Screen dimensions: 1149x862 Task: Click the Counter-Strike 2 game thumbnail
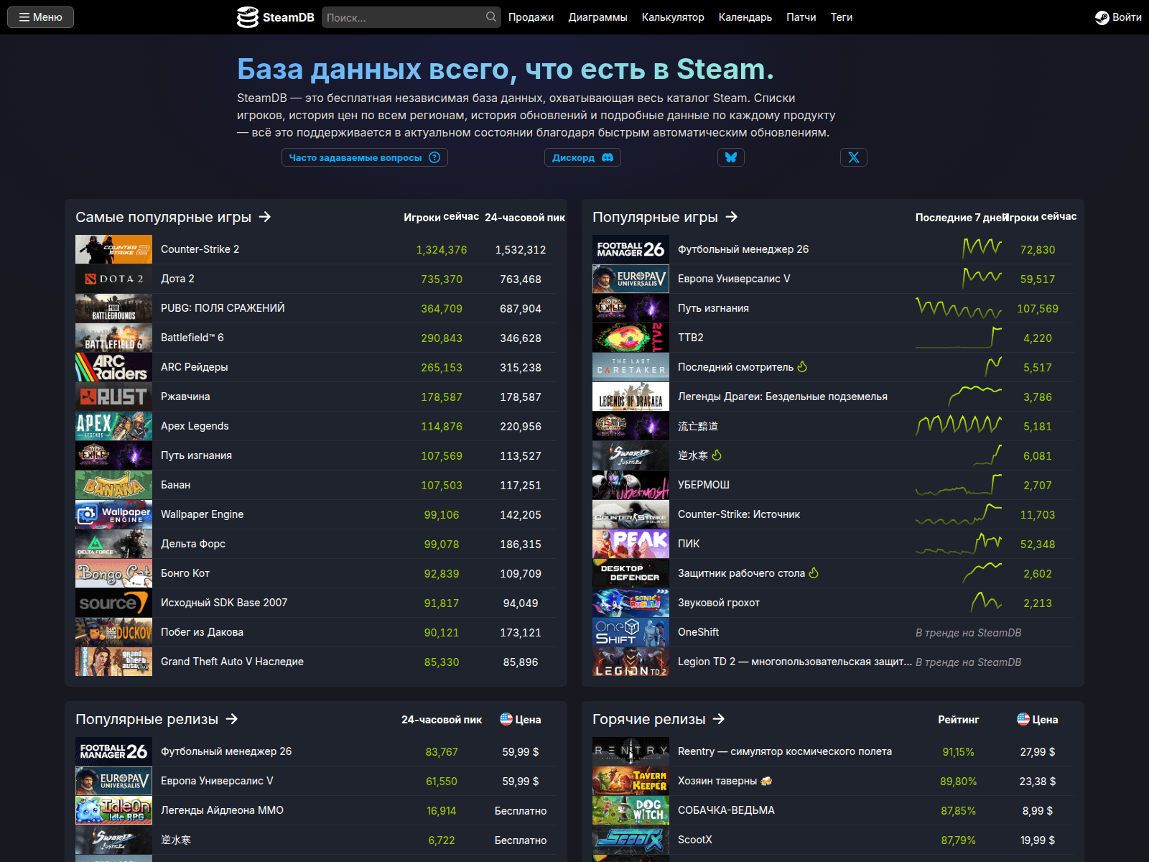(113, 249)
